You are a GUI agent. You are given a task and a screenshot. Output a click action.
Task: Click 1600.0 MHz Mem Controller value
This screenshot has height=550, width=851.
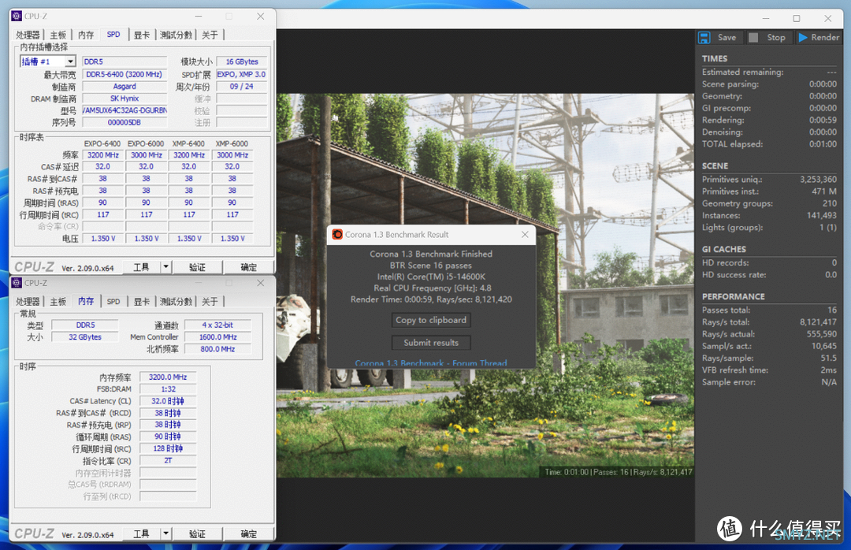217,336
